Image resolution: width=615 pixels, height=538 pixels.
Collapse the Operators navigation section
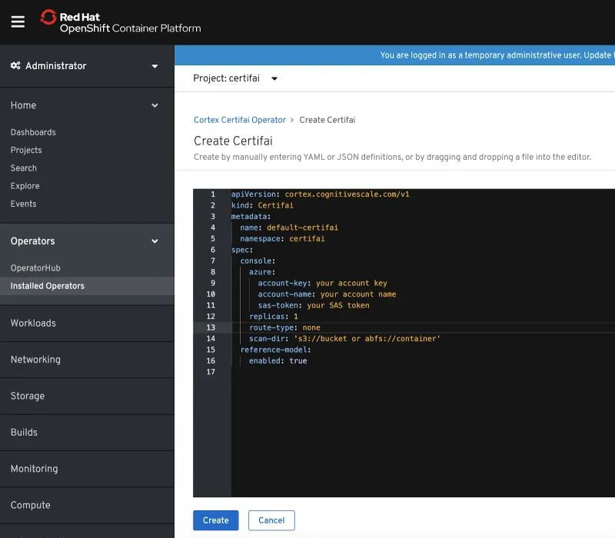[87, 241]
